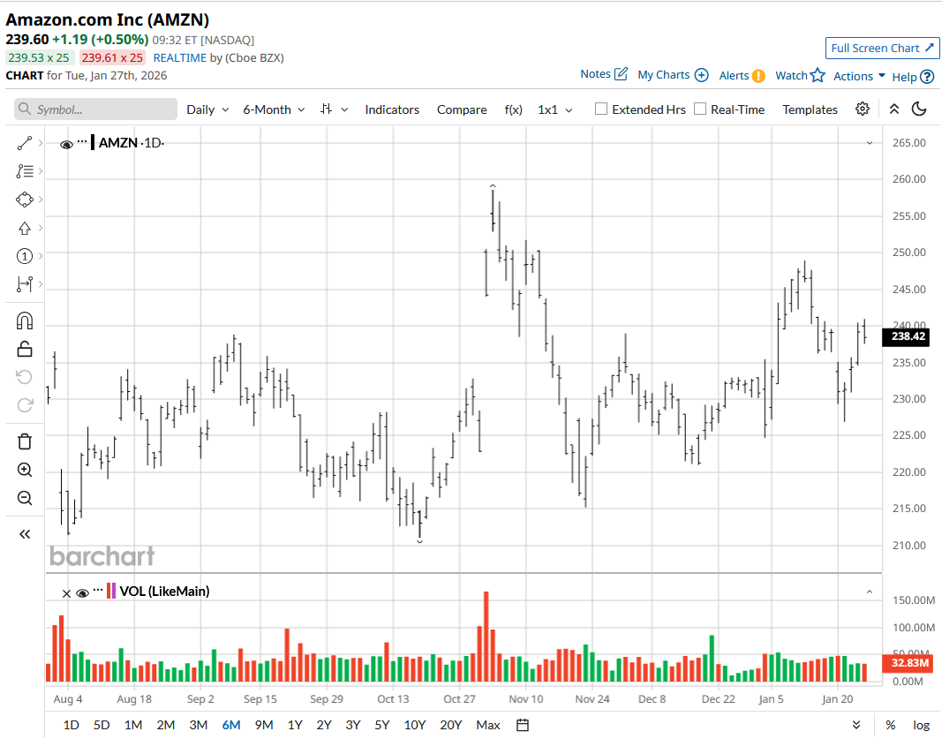Viewport: 942px width, 739px height.
Task: Zoom out with the magnifier minus
Action: pos(25,498)
